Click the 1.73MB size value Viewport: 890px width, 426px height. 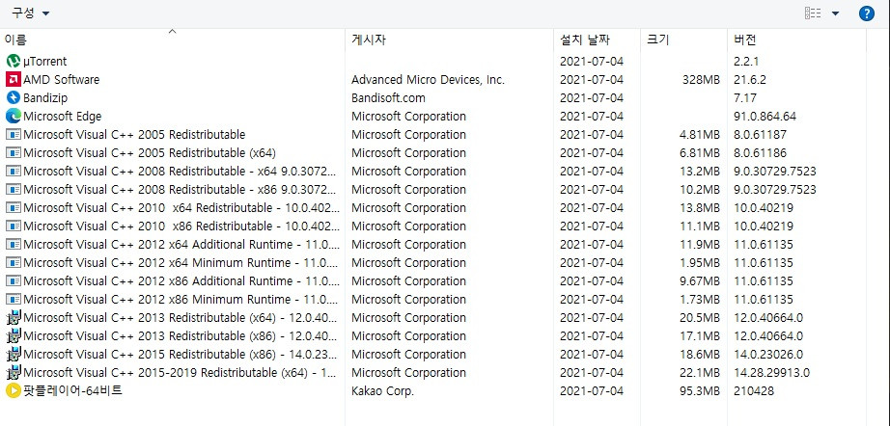[x=699, y=299]
